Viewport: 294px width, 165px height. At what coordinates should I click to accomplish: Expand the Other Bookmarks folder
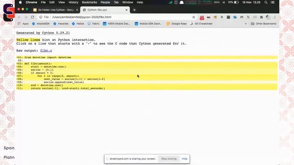pos(263,23)
